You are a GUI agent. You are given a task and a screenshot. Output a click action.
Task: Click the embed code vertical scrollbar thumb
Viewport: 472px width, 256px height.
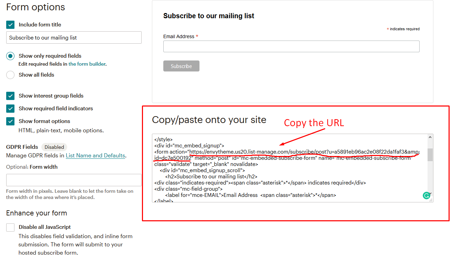coord(430,155)
